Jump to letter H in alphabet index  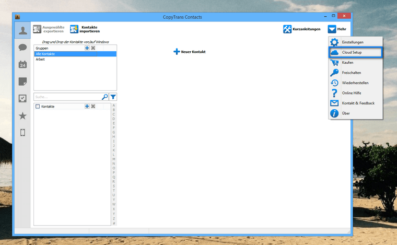pyautogui.click(x=114, y=137)
